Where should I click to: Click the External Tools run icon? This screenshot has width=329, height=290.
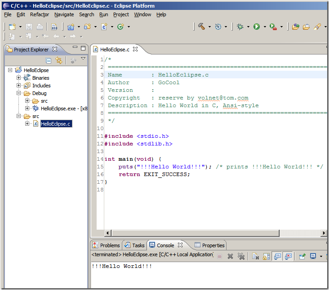click(273, 27)
